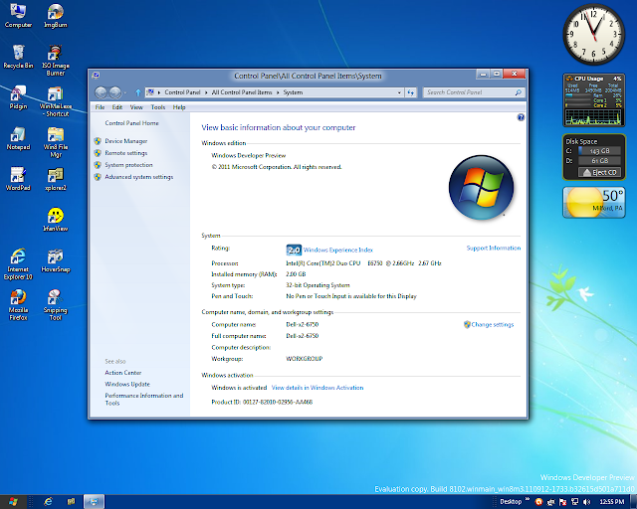Click the Forward navigation button
The image size is (637, 509).
pos(115,92)
